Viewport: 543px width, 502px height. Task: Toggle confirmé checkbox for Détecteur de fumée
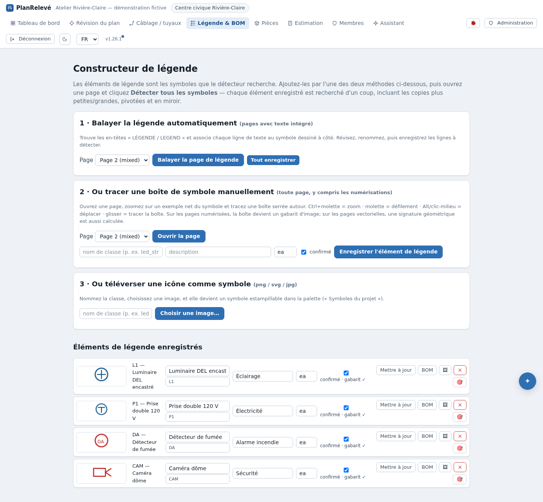[x=346, y=439]
